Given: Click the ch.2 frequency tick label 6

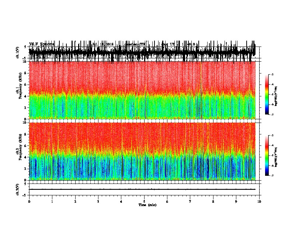Looking at the screenshot, I should point(25,145).
